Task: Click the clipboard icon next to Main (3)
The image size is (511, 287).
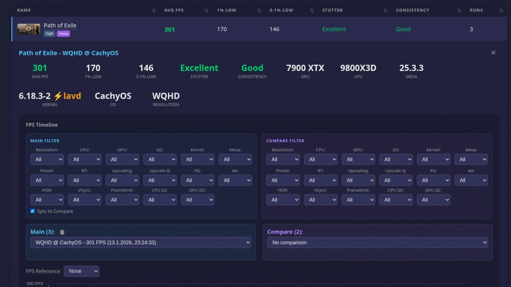Action: [62, 232]
